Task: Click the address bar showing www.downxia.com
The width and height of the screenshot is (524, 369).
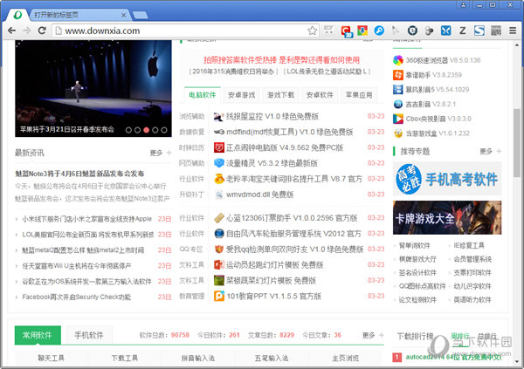Action: 185,31
